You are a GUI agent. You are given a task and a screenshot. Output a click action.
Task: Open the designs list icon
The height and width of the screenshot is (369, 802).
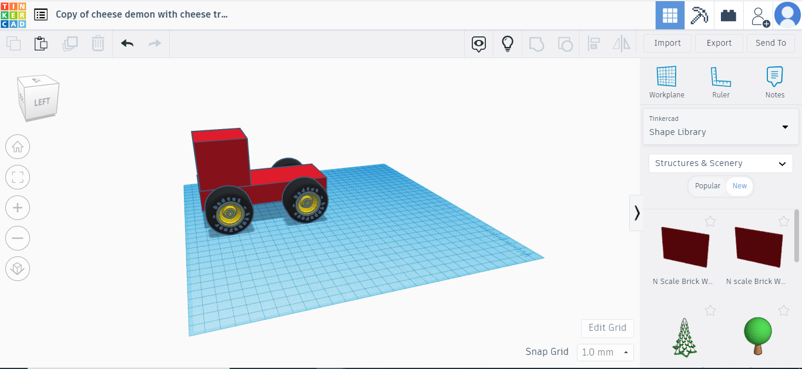coord(41,15)
